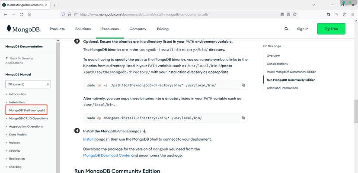Jump to Run MongoDB Community Edition contents link
This screenshot has width=358, height=173.
291,80
